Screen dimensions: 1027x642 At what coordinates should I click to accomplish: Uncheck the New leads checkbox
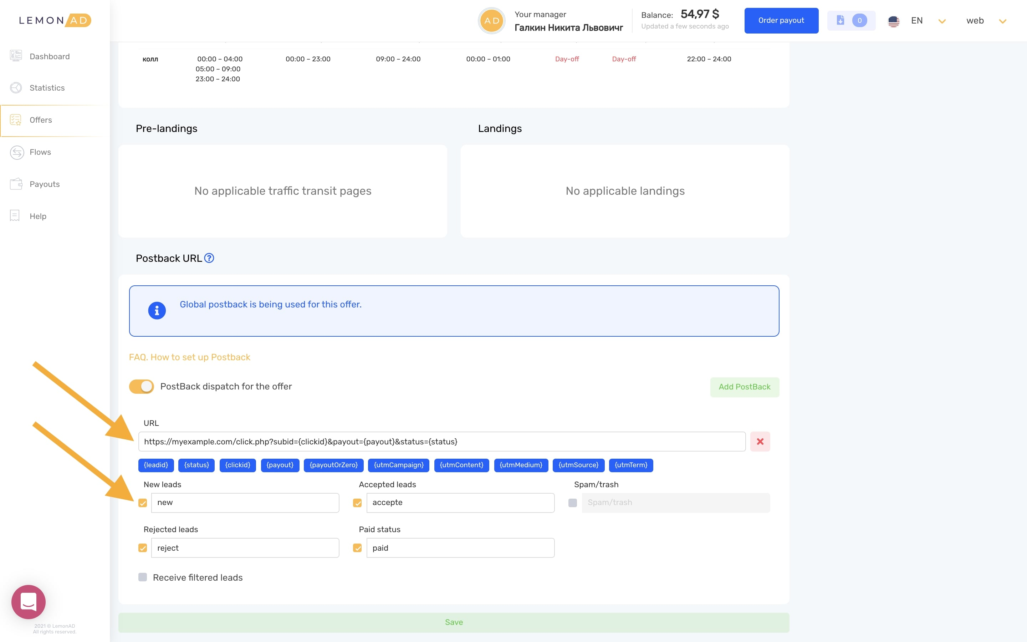tap(143, 503)
